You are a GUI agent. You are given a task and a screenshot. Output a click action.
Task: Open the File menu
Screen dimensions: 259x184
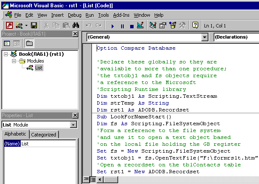click(18, 15)
